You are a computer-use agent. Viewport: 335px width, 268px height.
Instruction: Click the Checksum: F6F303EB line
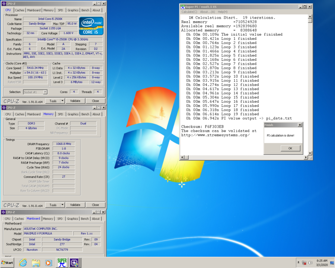pos(202,127)
